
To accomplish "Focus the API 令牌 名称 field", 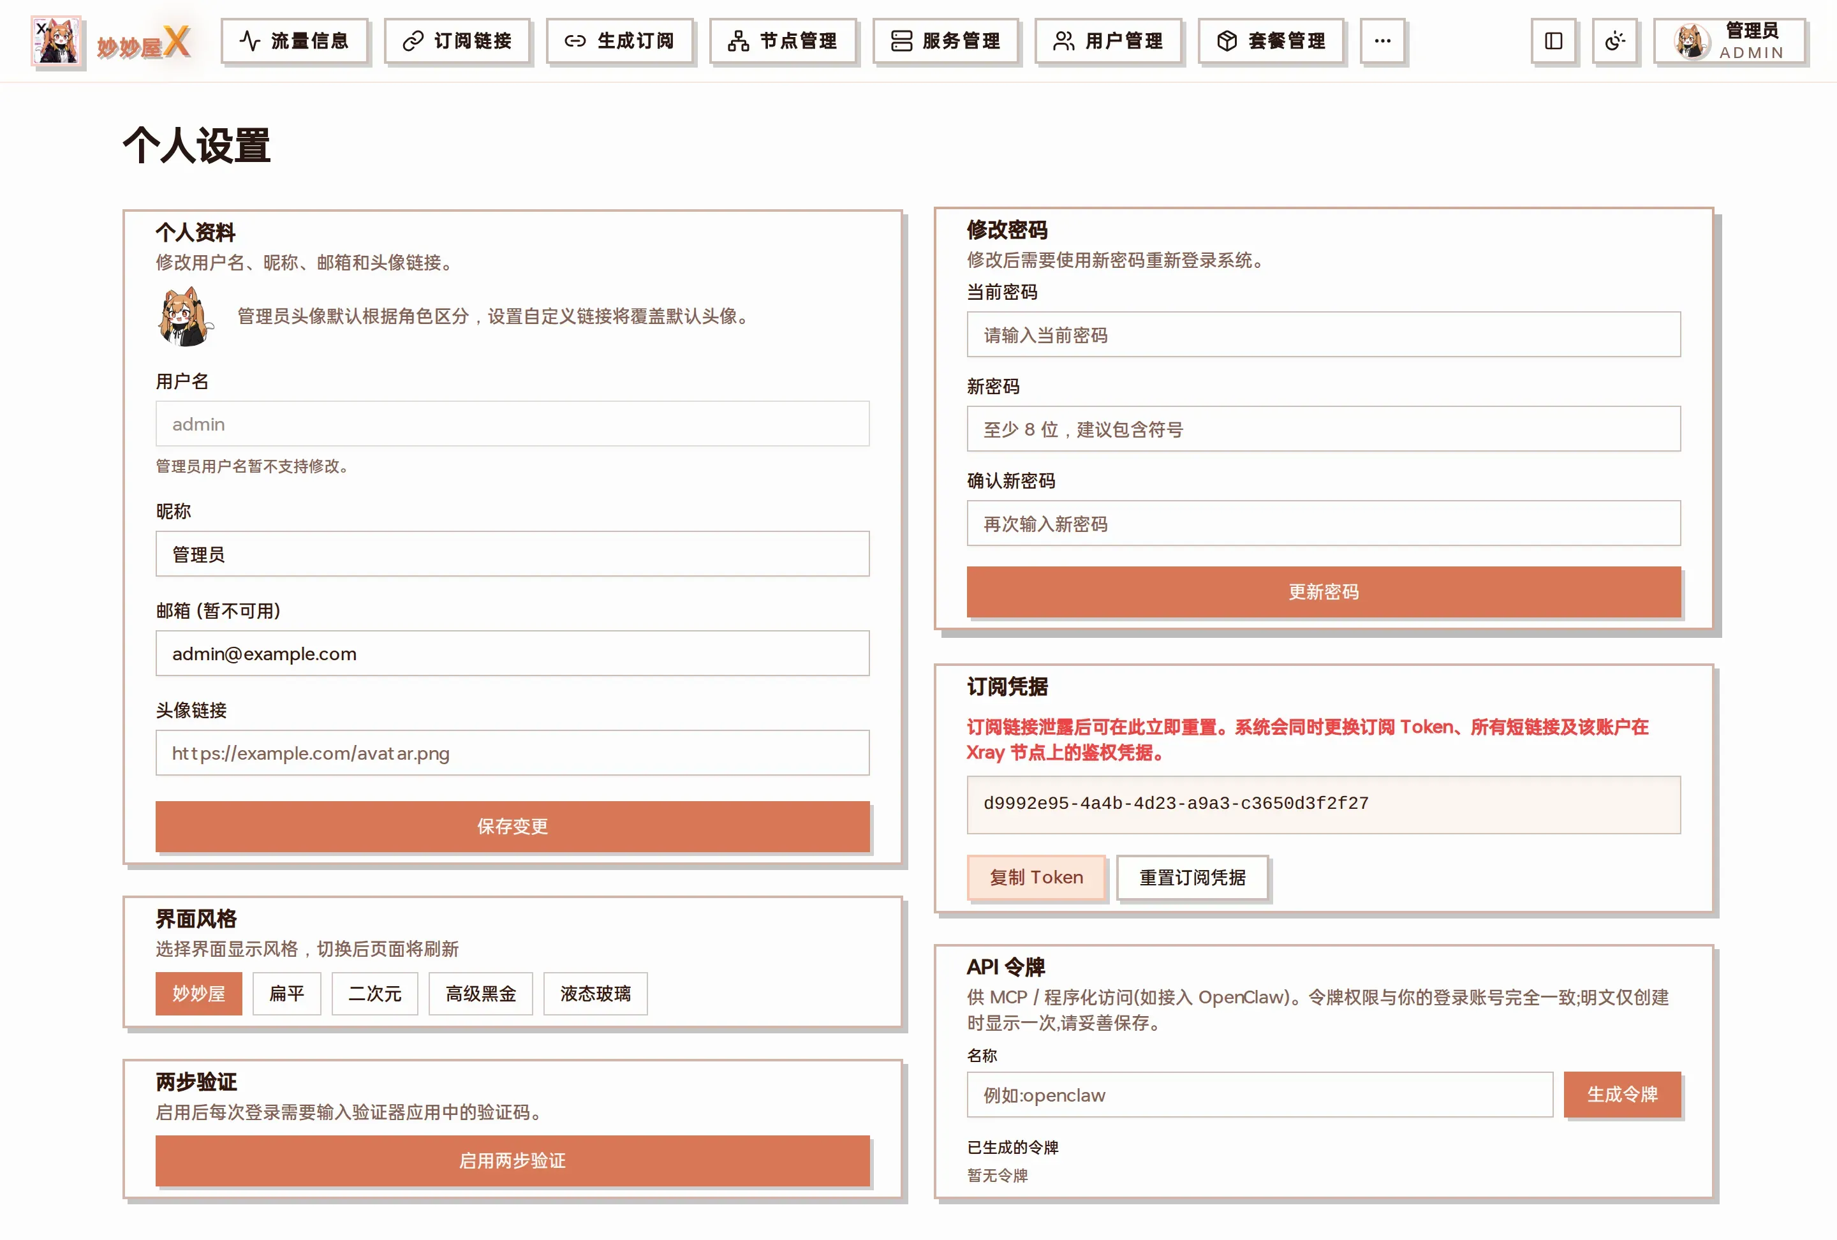I will (x=1260, y=1095).
